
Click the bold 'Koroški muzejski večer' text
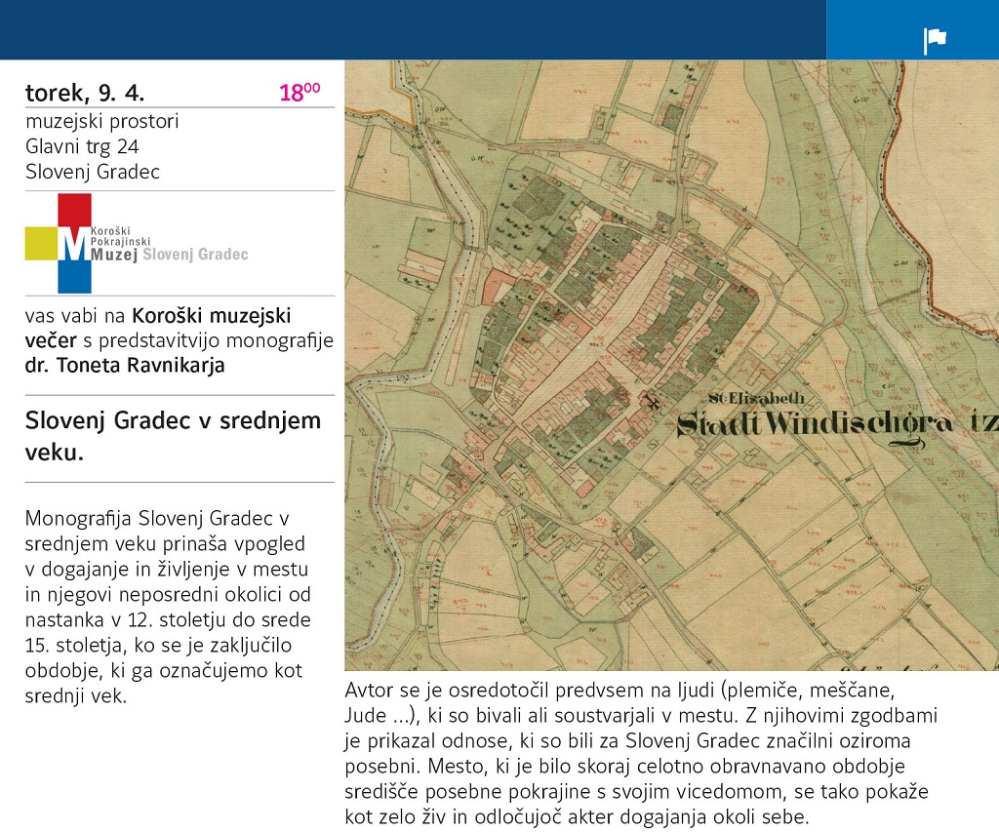click(158, 328)
